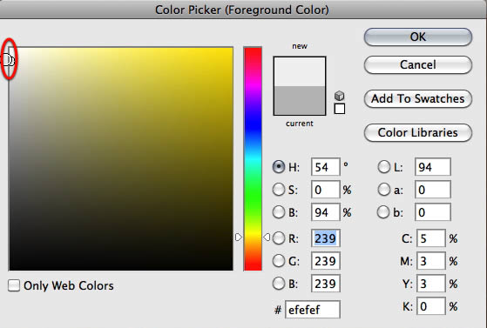
Task: Confirm the color with OK
Action: (x=418, y=37)
